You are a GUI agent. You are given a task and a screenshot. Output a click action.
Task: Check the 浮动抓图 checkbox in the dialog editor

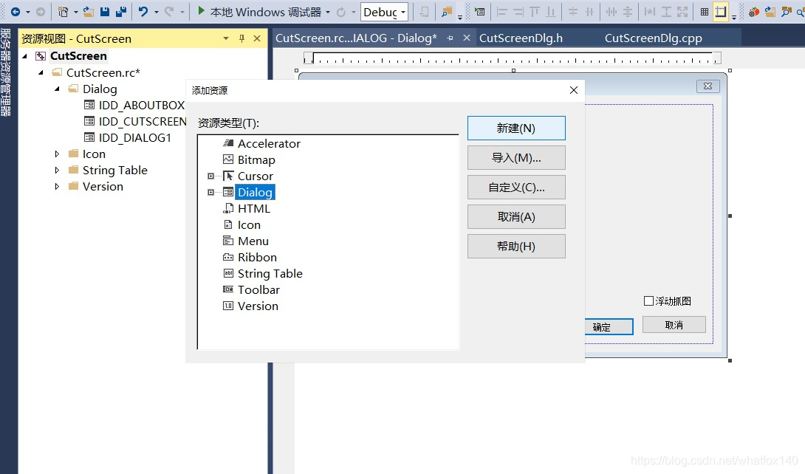point(648,301)
